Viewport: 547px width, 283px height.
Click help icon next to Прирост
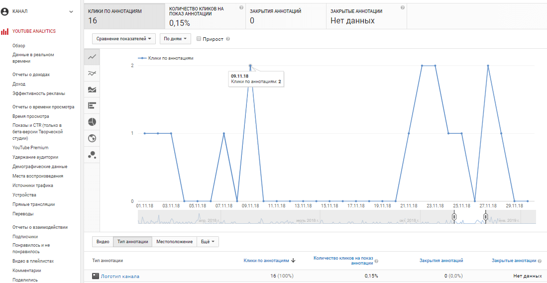(227, 39)
